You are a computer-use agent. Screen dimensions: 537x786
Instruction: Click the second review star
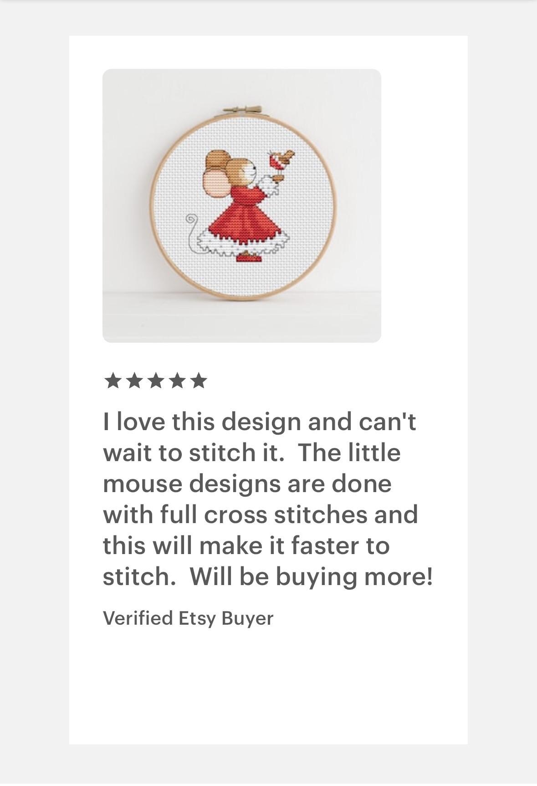(134, 380)
